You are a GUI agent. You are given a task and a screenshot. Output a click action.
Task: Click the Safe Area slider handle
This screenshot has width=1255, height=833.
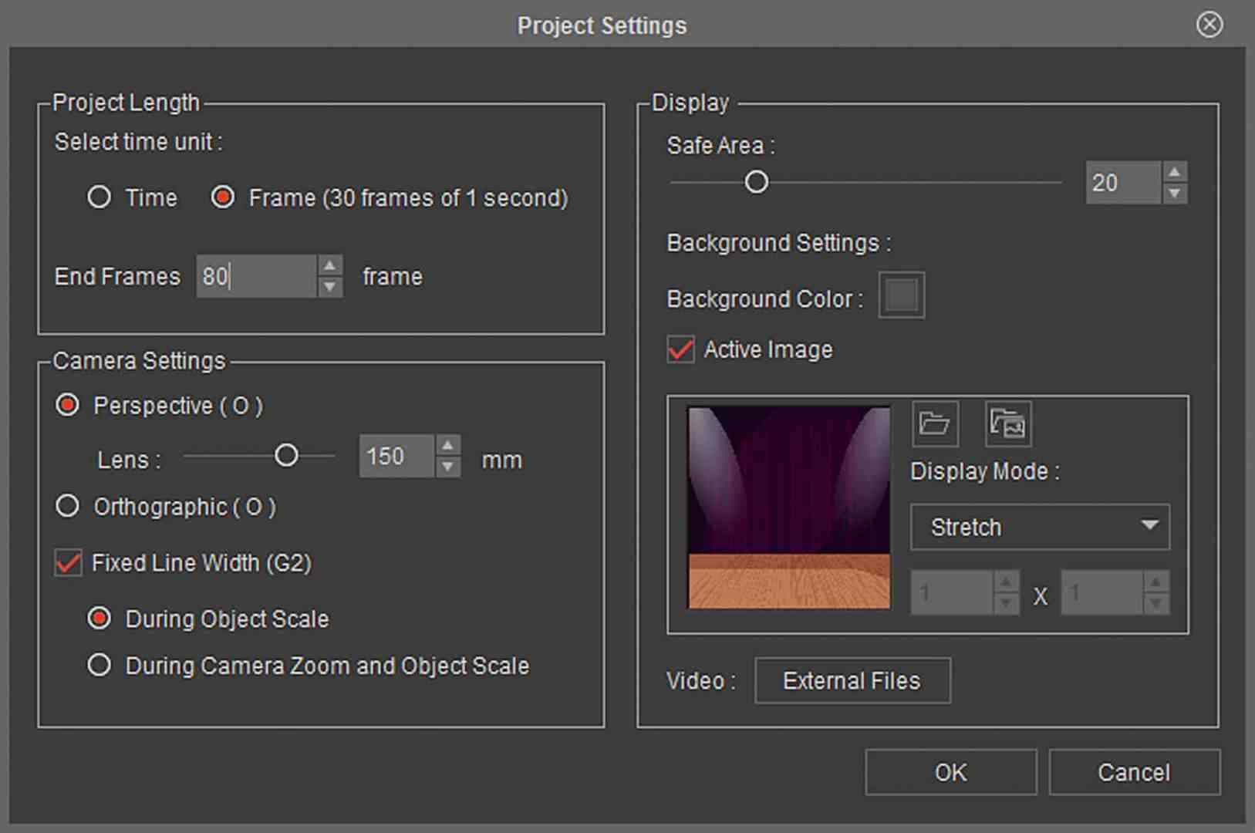pos(757,181)
